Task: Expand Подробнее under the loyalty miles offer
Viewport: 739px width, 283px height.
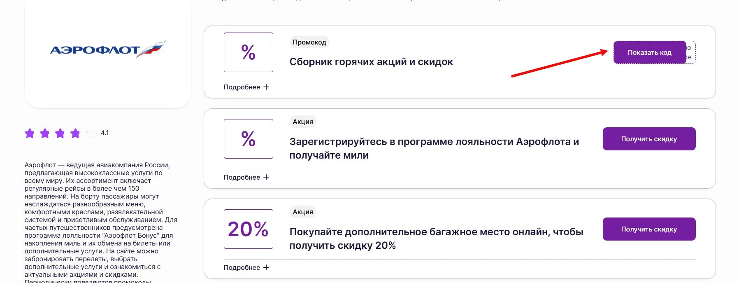Action: (x=242, y=178)
